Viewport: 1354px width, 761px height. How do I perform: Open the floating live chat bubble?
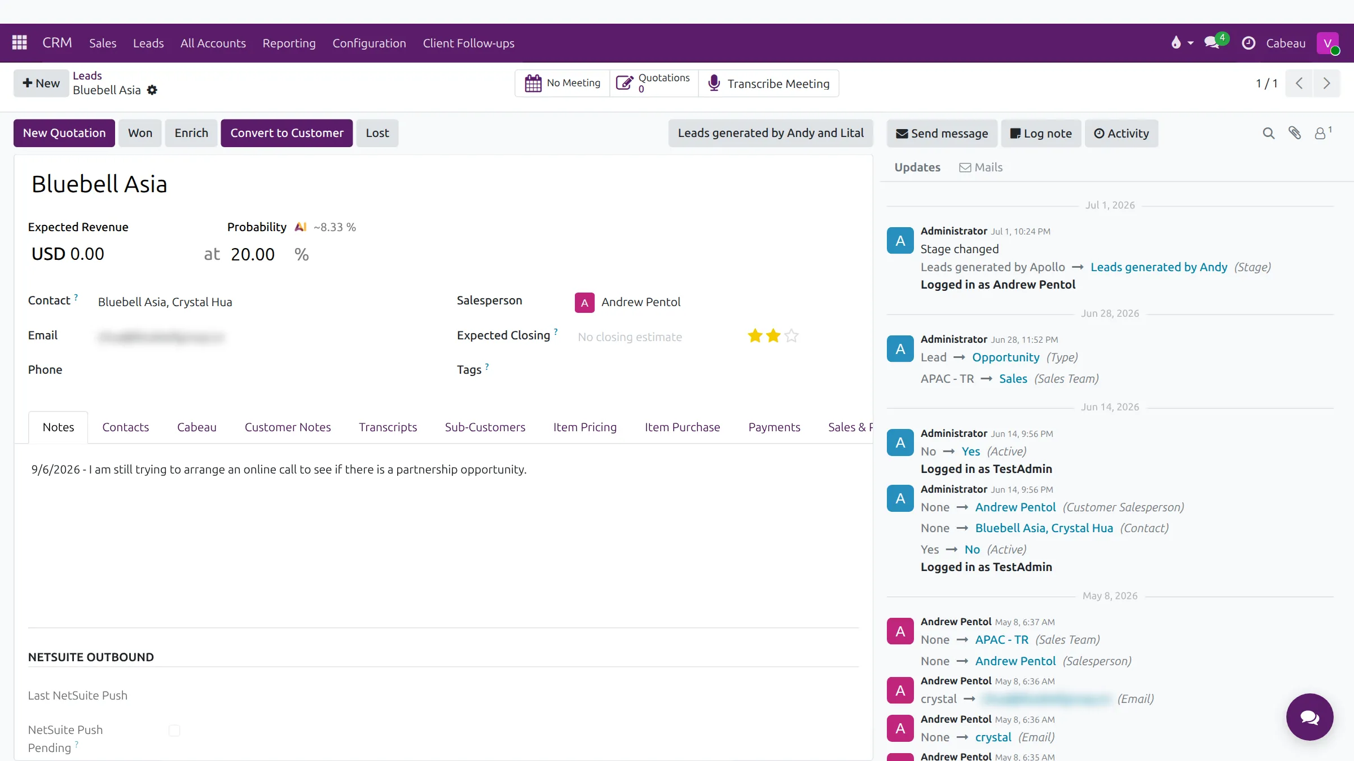click(1309, 717)
